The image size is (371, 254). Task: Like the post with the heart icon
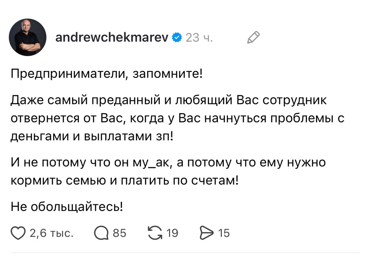click(18, 233)
